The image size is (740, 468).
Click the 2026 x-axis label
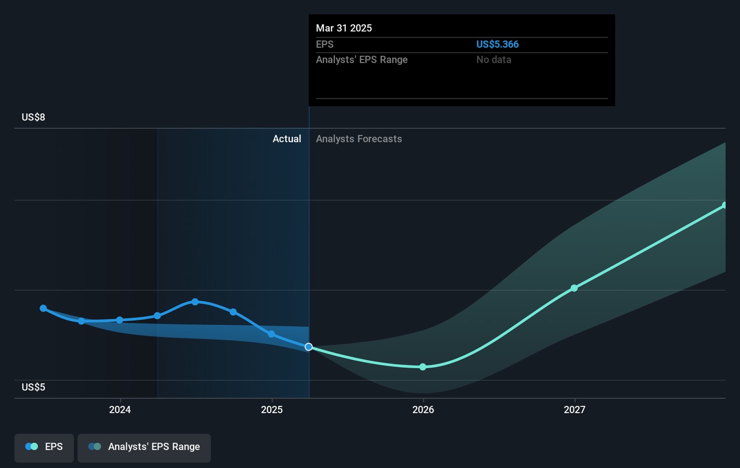point(423,410)
